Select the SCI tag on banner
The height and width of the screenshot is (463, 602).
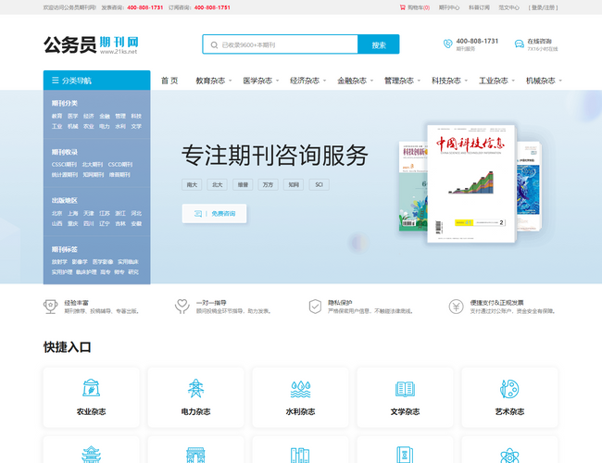tap(319, 184)
